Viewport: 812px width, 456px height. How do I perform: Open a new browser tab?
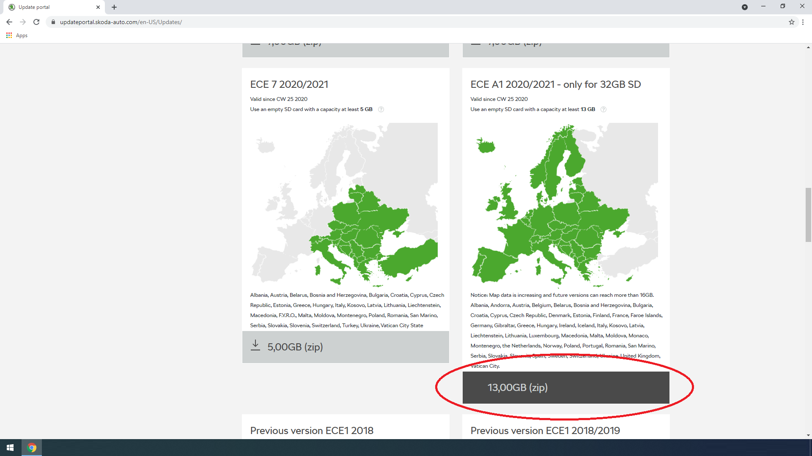[x=114, y=7]
